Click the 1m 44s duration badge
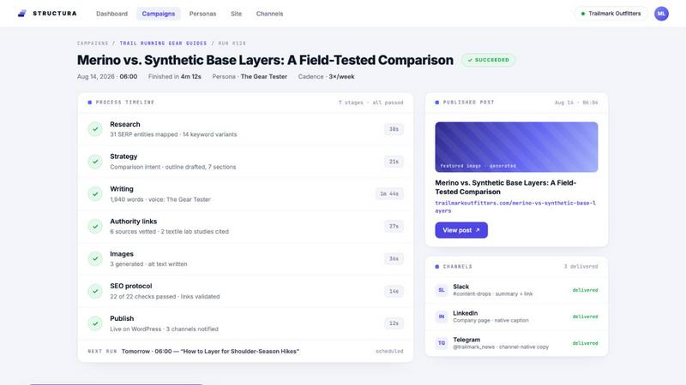Screen dimensions: 686x385 click(389, 194)
